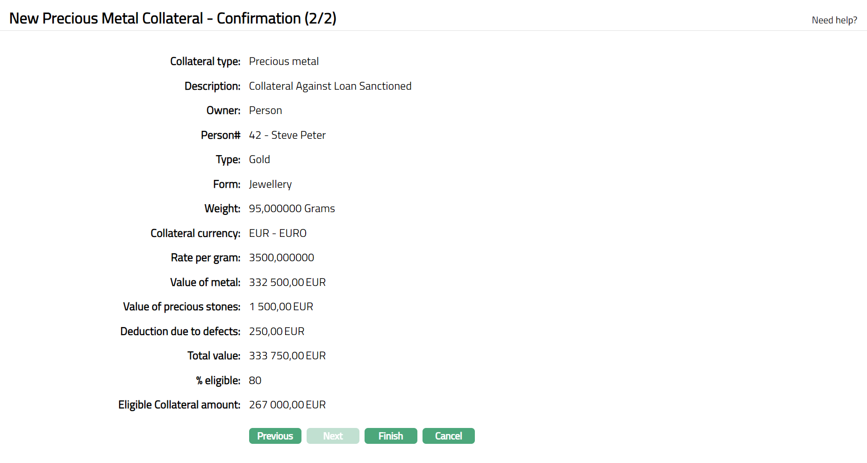Select the Precious metal collateral type value
The height and width of the screenshot is (463, 867).
click(284, 62)
